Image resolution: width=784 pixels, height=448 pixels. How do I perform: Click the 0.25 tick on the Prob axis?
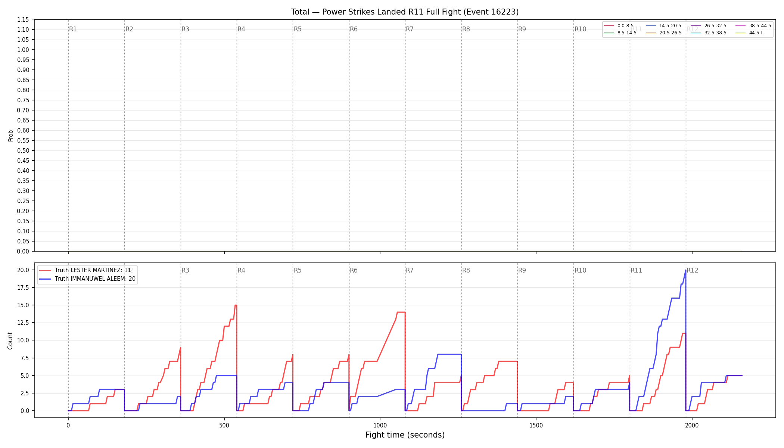(x=23, y=201)
